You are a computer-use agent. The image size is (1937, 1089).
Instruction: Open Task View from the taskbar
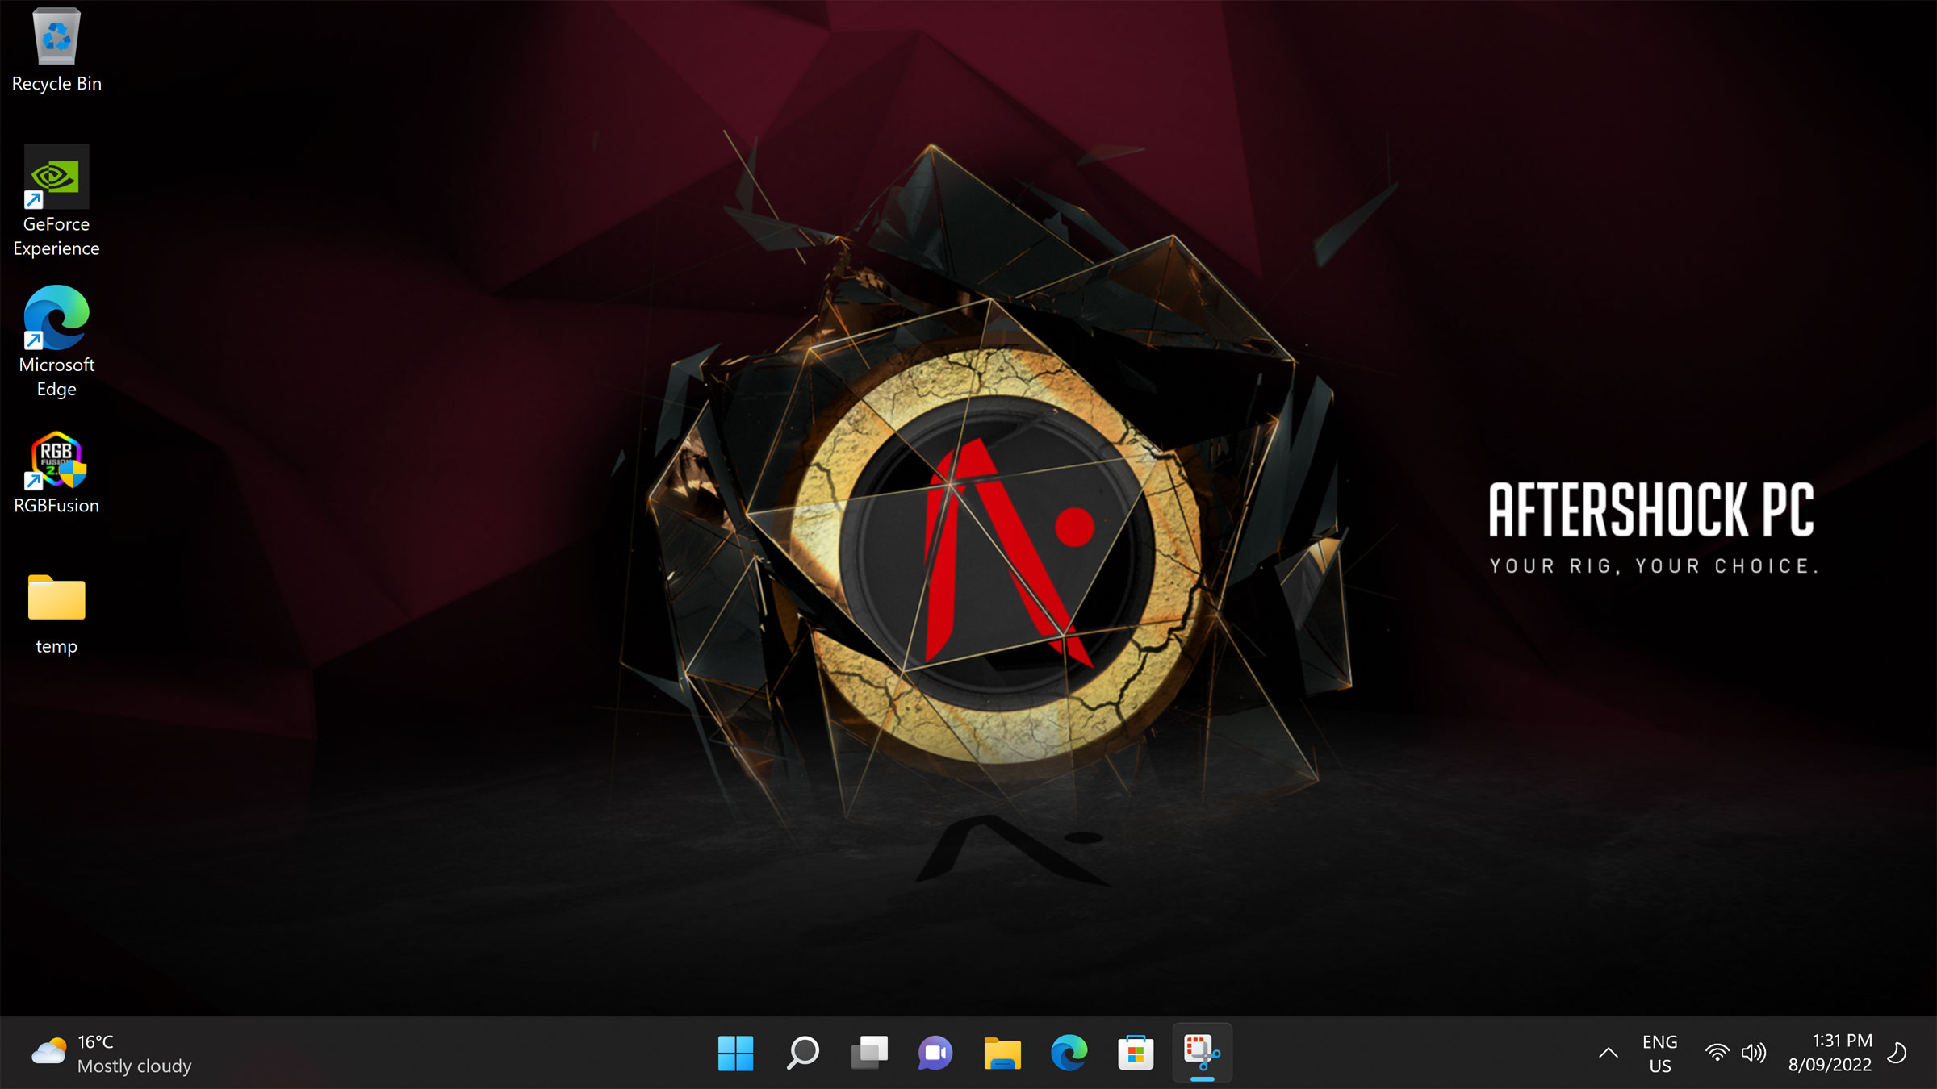[869, 1053]
